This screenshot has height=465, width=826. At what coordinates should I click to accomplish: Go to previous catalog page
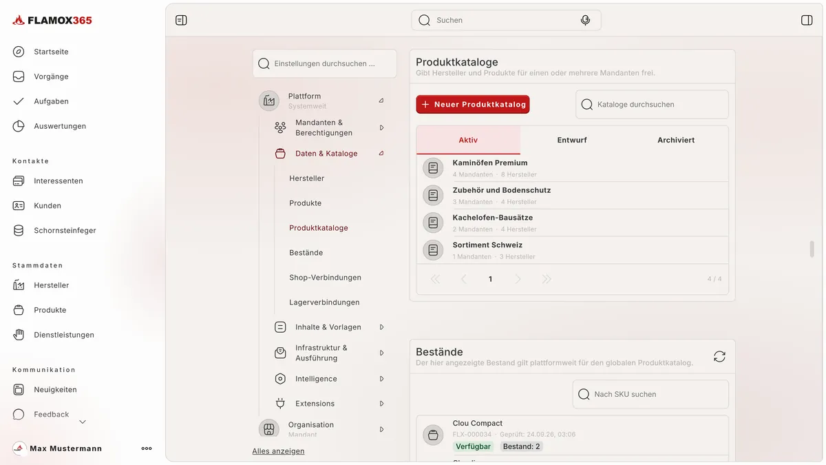[x=463, y=279]
